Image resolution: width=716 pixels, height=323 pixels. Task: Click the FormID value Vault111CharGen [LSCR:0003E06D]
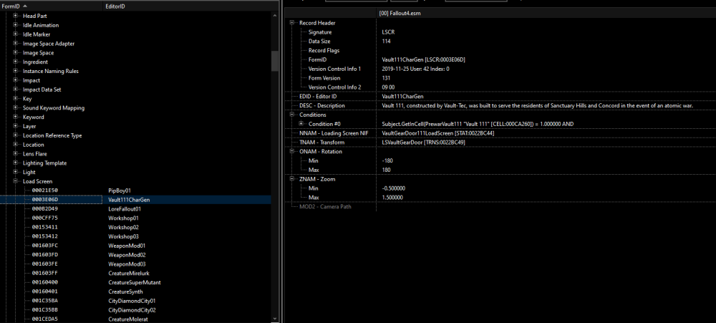[x=423, y=60]
